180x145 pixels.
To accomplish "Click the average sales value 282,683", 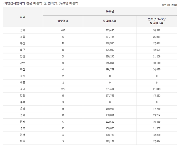I will [110, 122].
